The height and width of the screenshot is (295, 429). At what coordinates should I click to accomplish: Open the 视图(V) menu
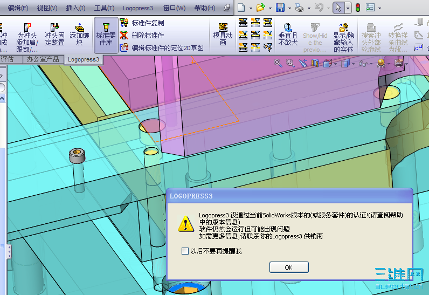(x=47, y=8)
